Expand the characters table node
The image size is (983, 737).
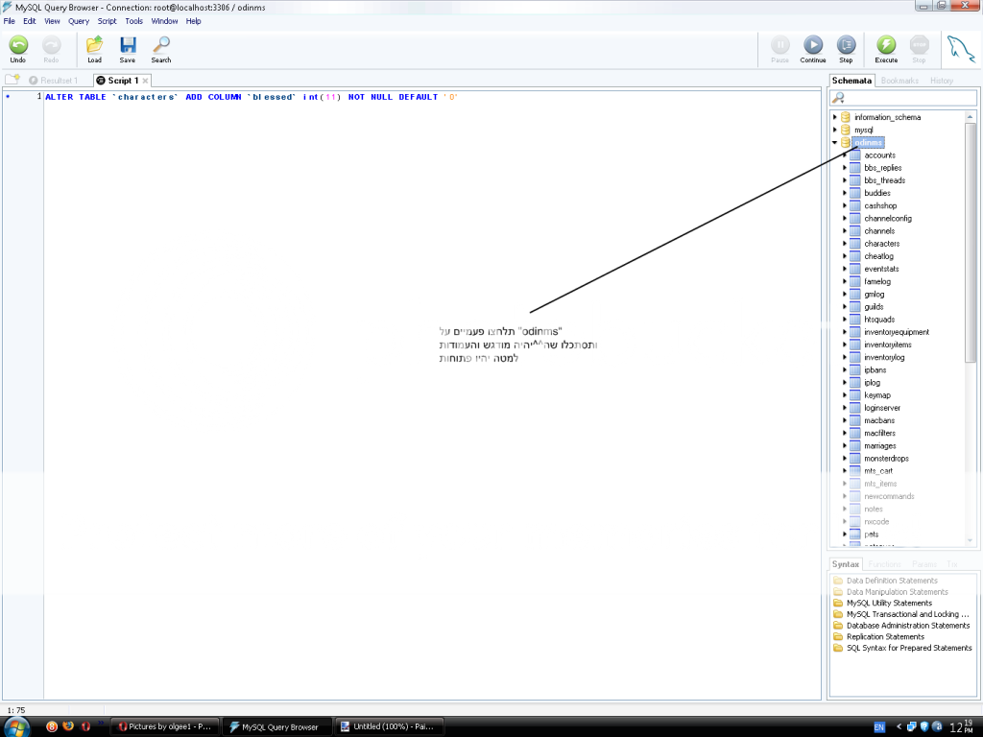point(845,244)
